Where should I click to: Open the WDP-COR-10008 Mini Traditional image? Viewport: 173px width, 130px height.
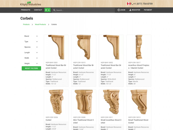84,102
